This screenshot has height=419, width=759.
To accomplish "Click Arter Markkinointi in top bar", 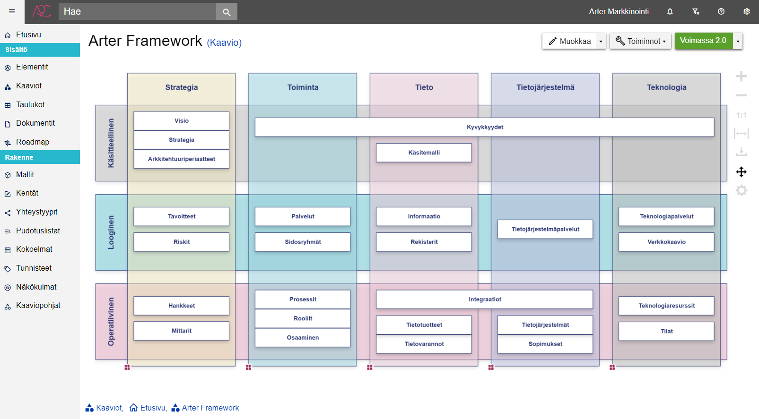I will tap(619, 11).
